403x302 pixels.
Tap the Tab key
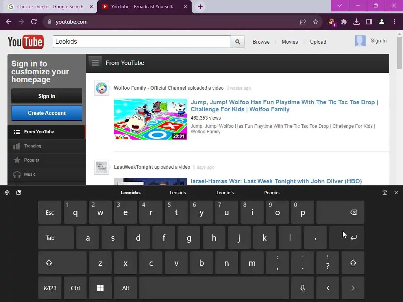56,238
